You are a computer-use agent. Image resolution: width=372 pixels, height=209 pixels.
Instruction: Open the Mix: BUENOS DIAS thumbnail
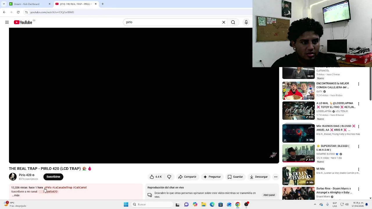pos(298,133)
